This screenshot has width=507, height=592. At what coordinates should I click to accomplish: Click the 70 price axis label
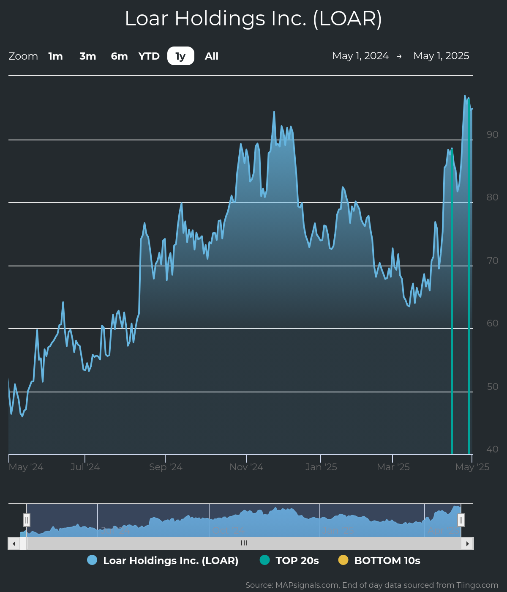pos(493,260)
